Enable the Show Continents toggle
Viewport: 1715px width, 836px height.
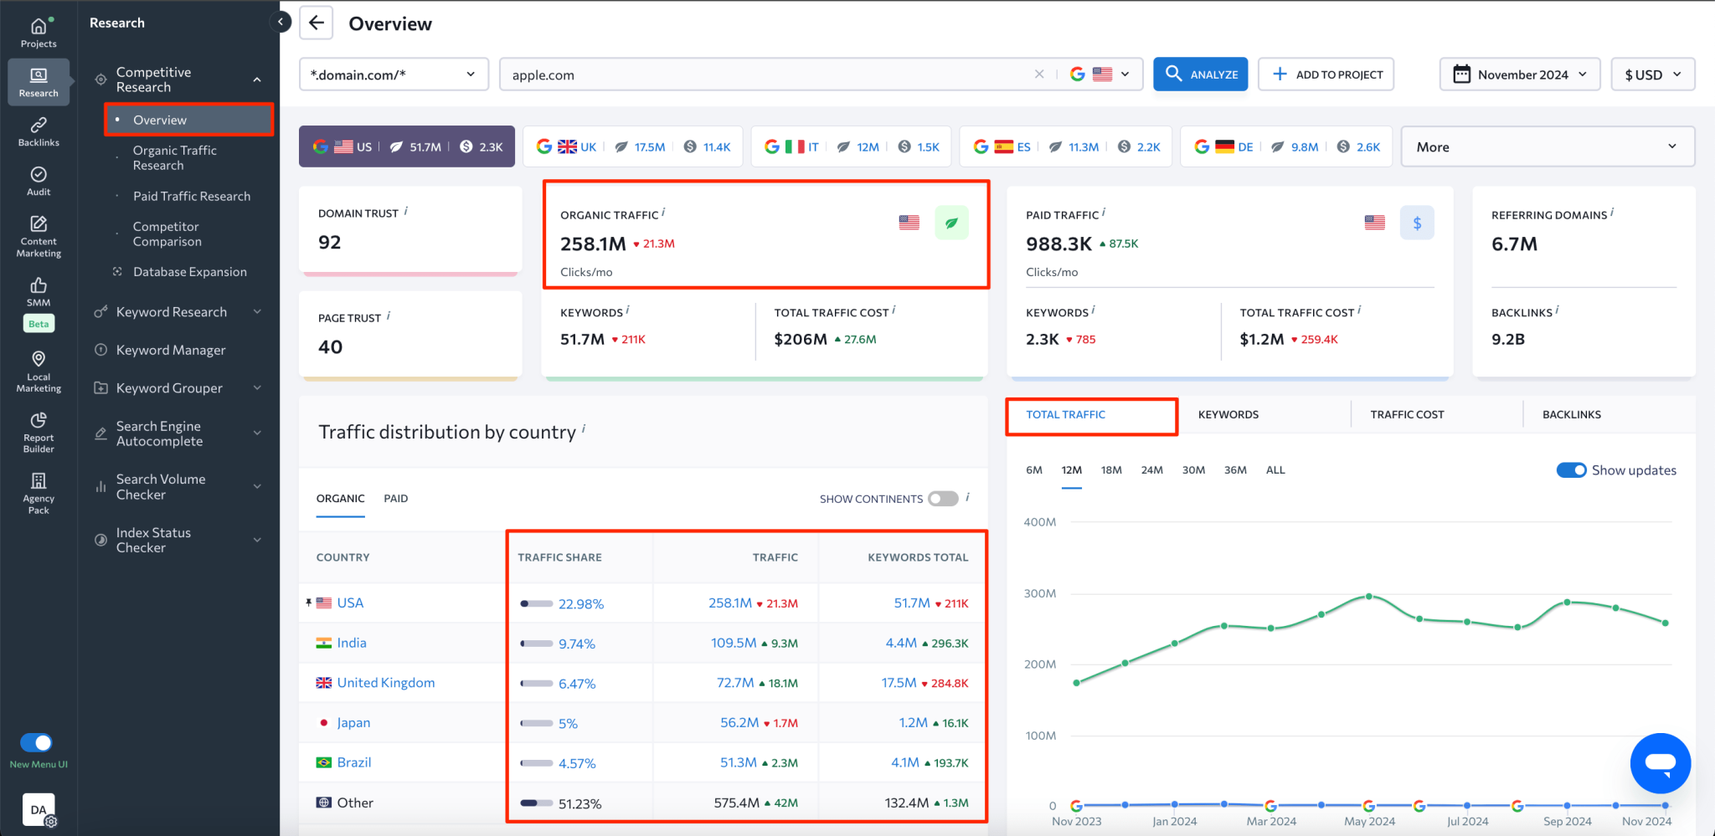(x=943, y=499)
